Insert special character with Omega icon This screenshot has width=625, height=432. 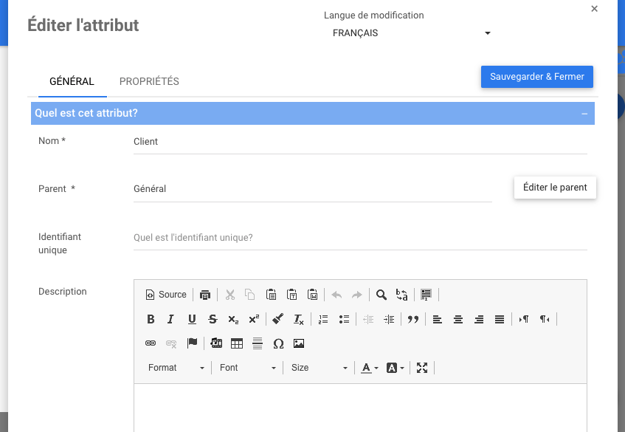(x=278, y=343)
